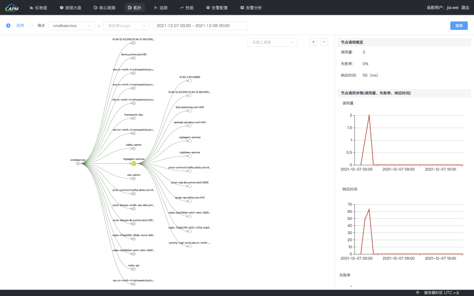
Task: Select the 端点 radio button
Action: [31, 26]
